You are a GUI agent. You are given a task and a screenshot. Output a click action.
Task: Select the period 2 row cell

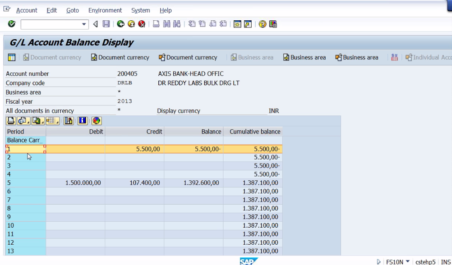[25, 157]
